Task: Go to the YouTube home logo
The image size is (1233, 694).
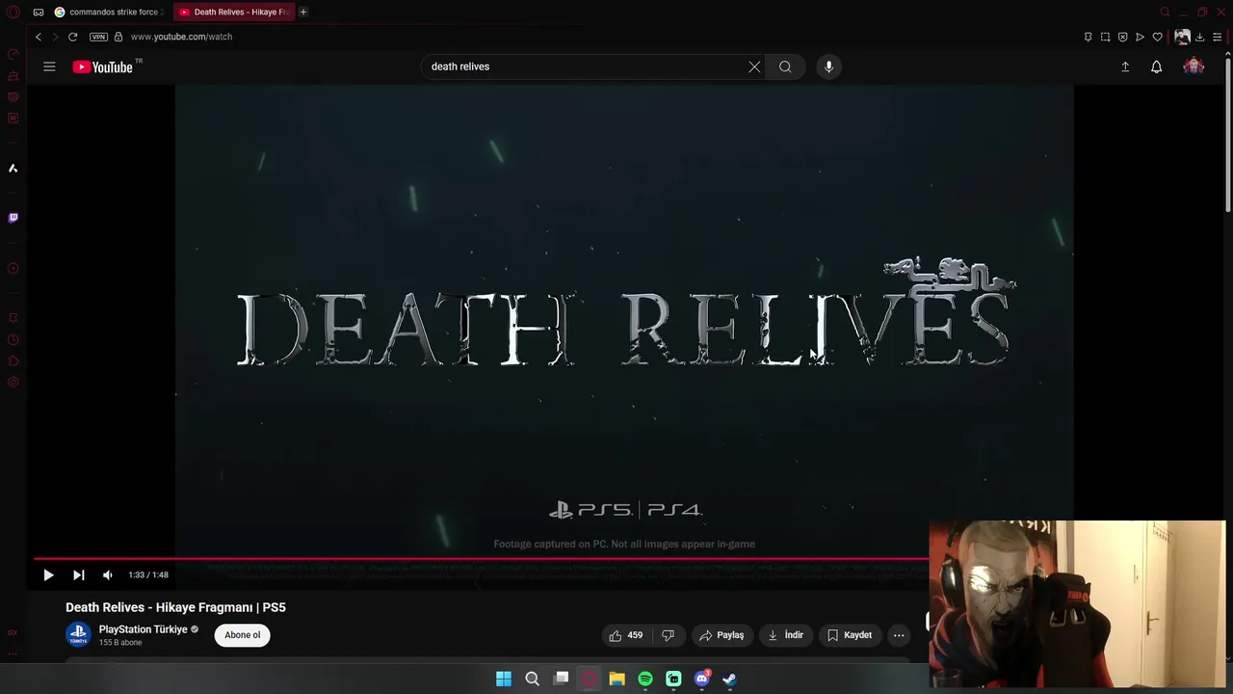Action: pyautogui.click(x=102, y=67)
